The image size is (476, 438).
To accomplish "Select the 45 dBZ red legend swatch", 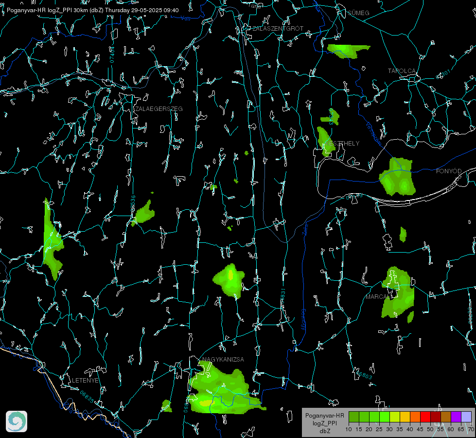I will [425, 417].
